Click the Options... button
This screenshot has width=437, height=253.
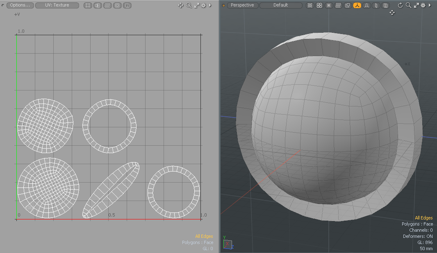tap(20, 5)
